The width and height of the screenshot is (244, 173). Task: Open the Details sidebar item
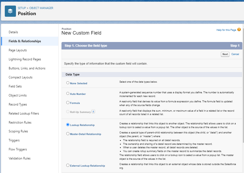(x=13, y=32)
